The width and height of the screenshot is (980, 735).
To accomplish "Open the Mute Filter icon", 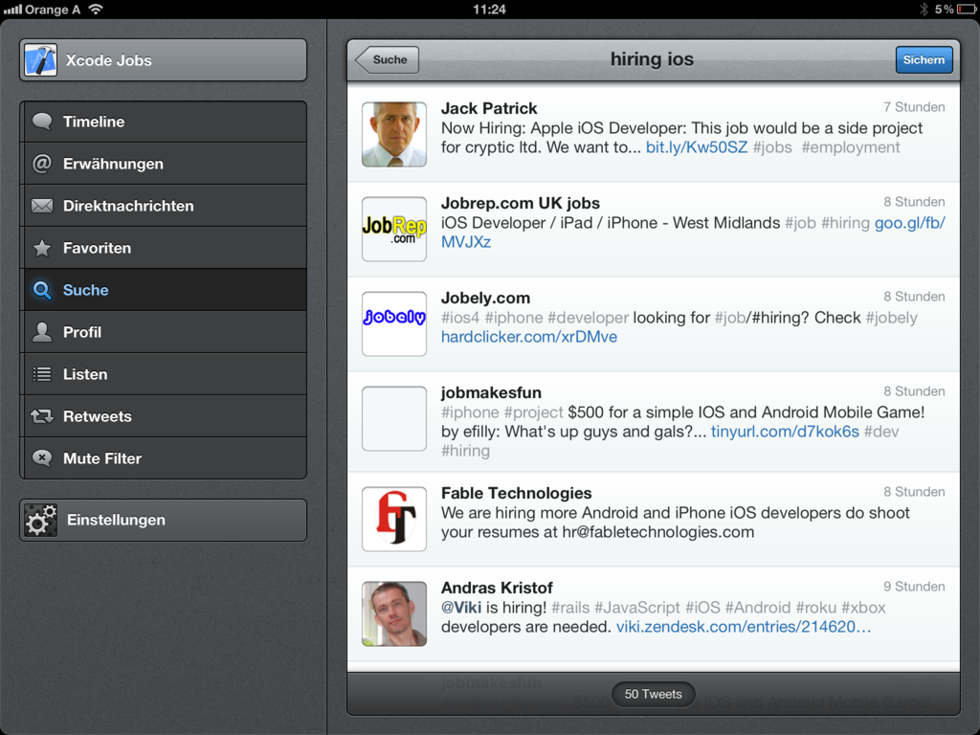I will point(42,458).
